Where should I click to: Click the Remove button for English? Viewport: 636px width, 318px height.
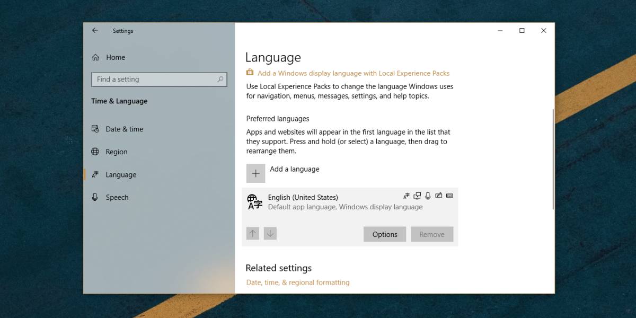coord(432,234)
